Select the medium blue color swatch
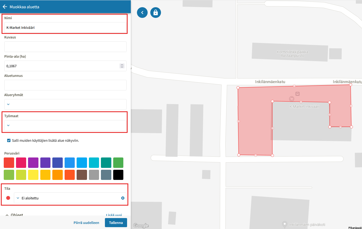The height and width of the screenshot is (229, 362). 70,163
